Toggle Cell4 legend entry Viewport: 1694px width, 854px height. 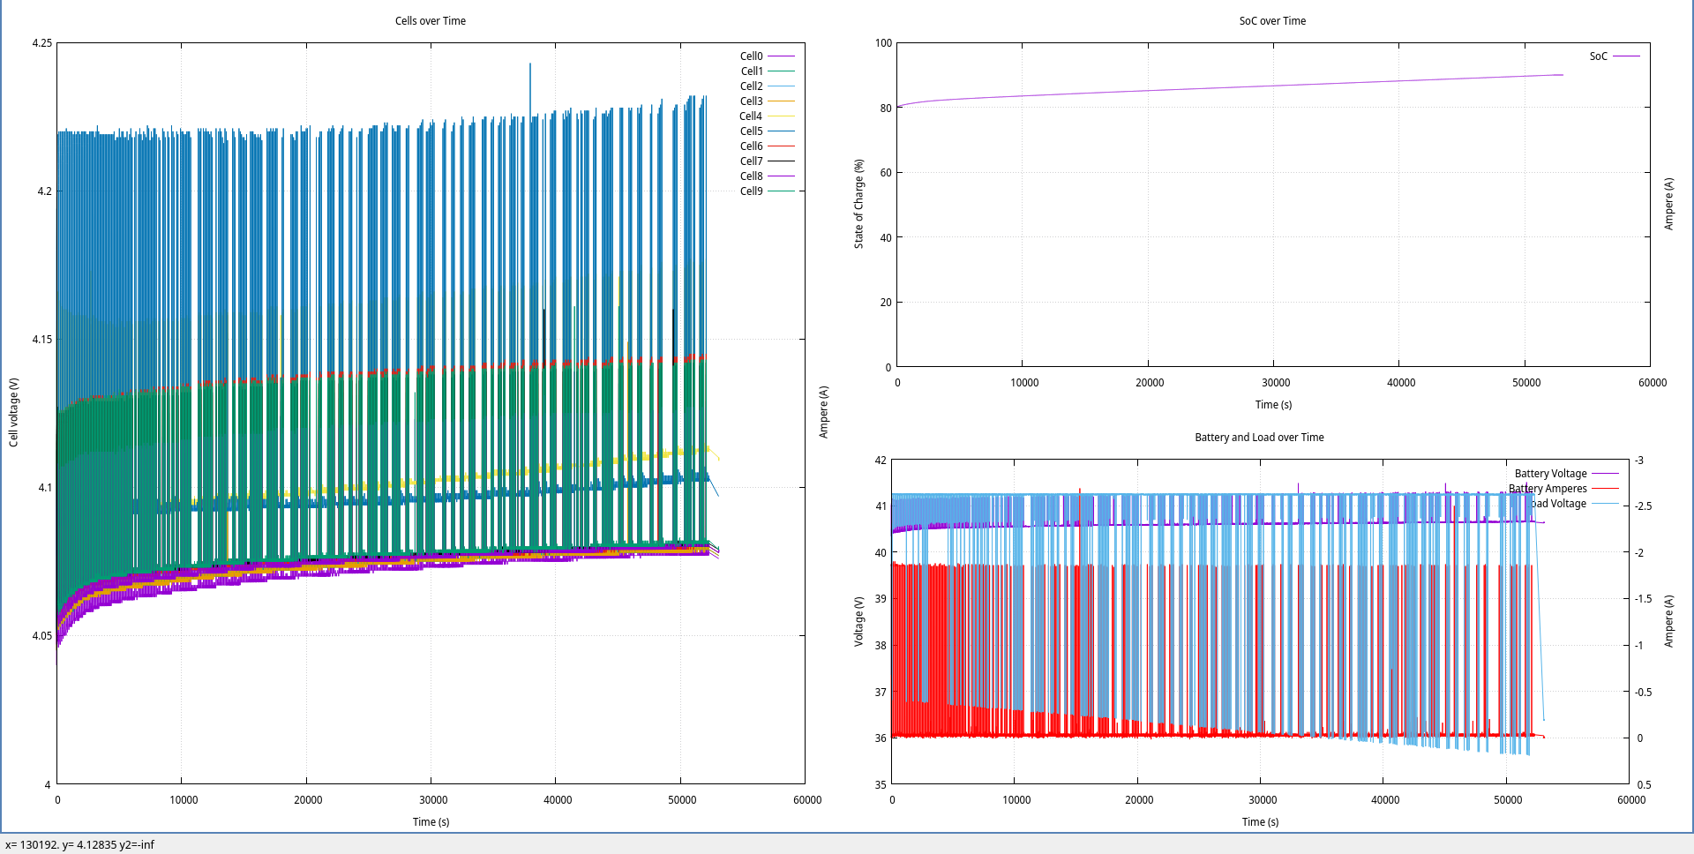(766, 116)
